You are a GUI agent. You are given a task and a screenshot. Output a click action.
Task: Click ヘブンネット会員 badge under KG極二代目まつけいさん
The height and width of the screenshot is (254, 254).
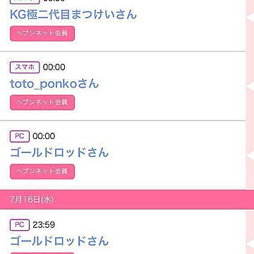(x=42, y=33)
